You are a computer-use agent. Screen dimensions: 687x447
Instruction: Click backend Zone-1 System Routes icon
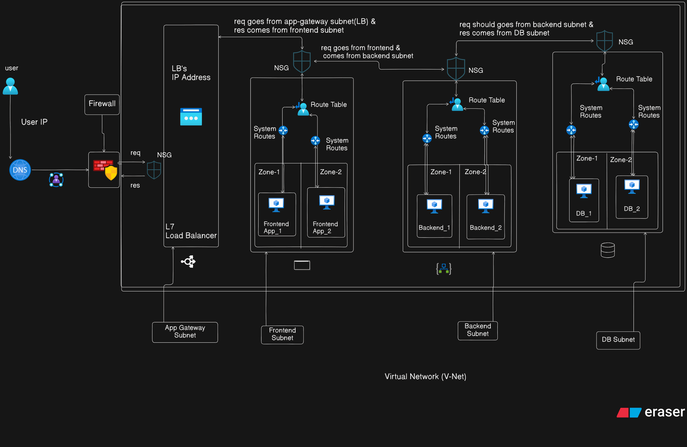427,138
